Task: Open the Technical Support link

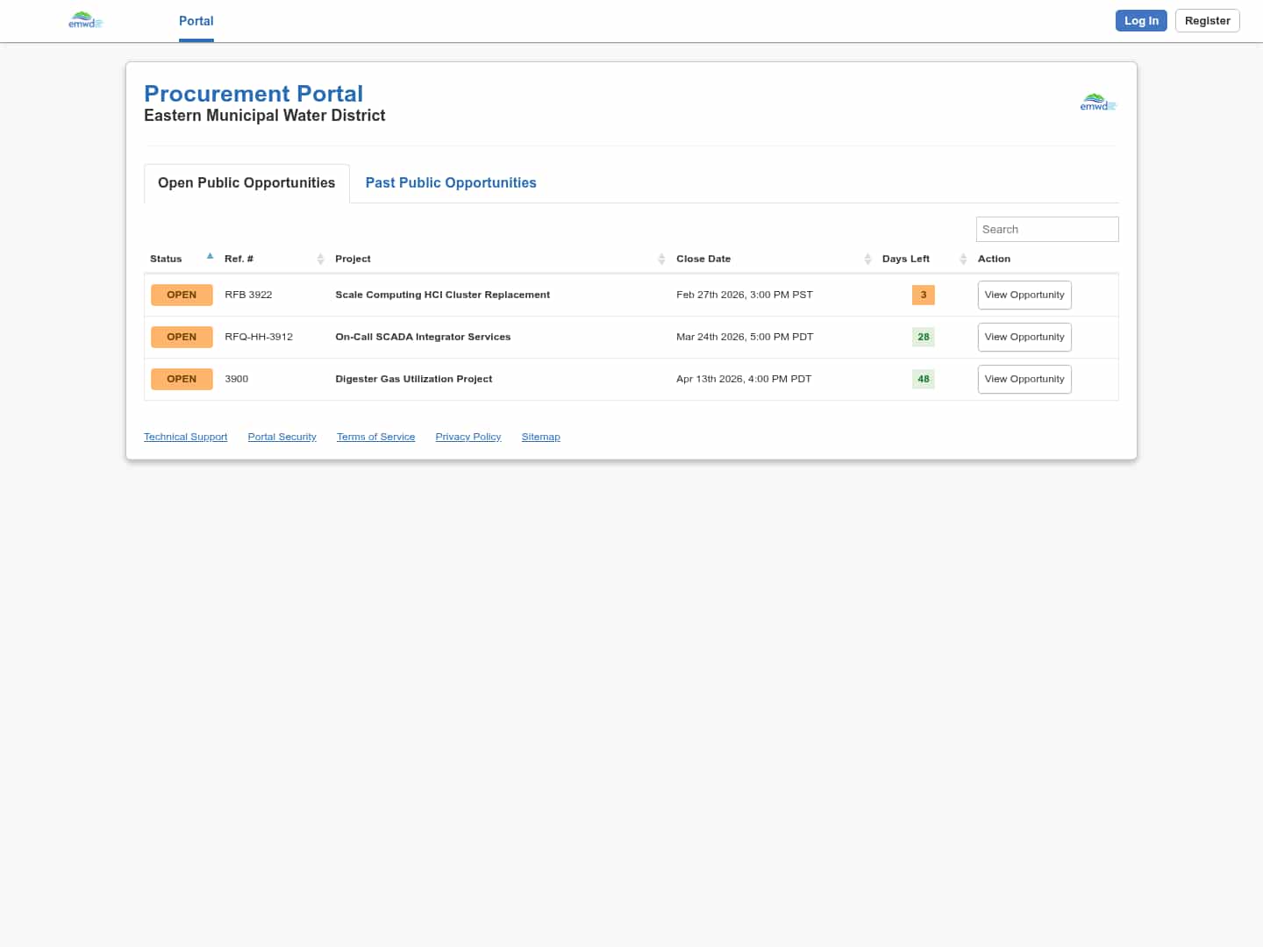Action: [x=185, y=437]
